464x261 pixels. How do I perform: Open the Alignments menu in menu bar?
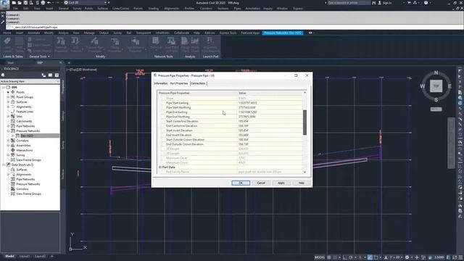click(171, 8)
